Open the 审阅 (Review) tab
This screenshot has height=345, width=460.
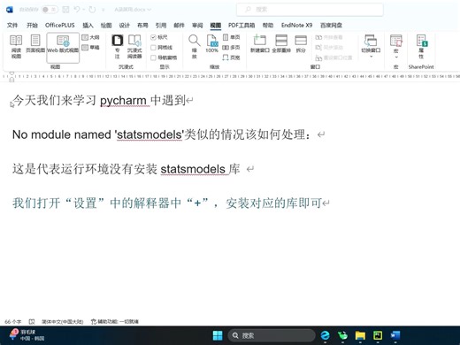point(197,25)
